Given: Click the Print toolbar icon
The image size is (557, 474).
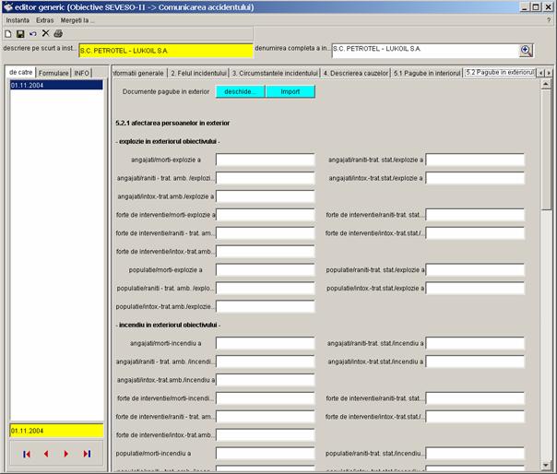Looking at the screenshot, I should 58,33.
